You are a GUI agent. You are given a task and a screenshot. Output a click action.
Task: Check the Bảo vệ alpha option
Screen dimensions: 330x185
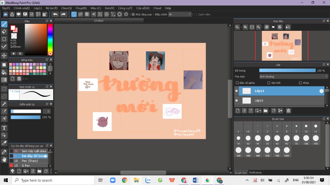click(x=237, y=83)
